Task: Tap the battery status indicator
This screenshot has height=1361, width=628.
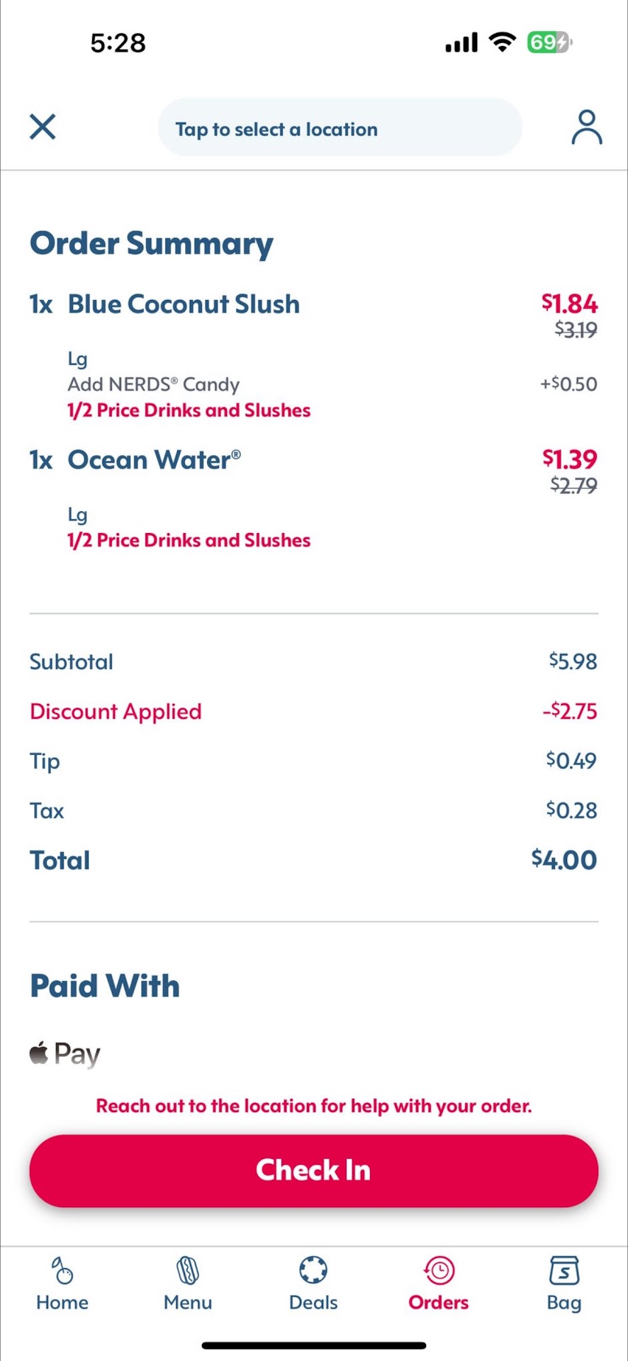Action: click(548, 43)
